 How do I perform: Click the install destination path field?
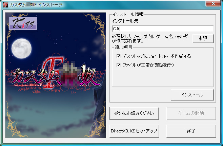(163, 29)
